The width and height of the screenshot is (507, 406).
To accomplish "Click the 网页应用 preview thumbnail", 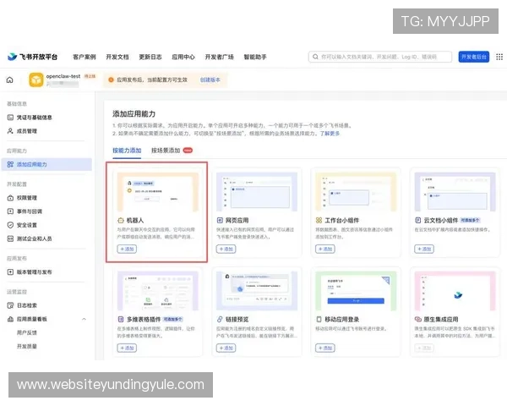I will coord(257,192).
